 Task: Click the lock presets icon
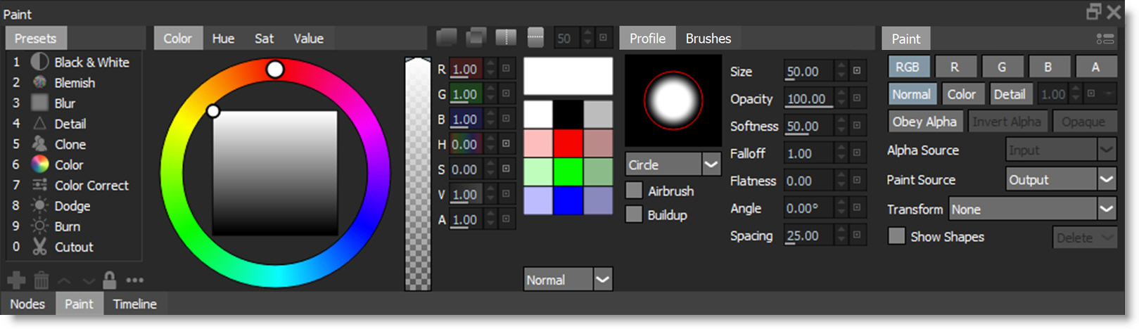110,280
